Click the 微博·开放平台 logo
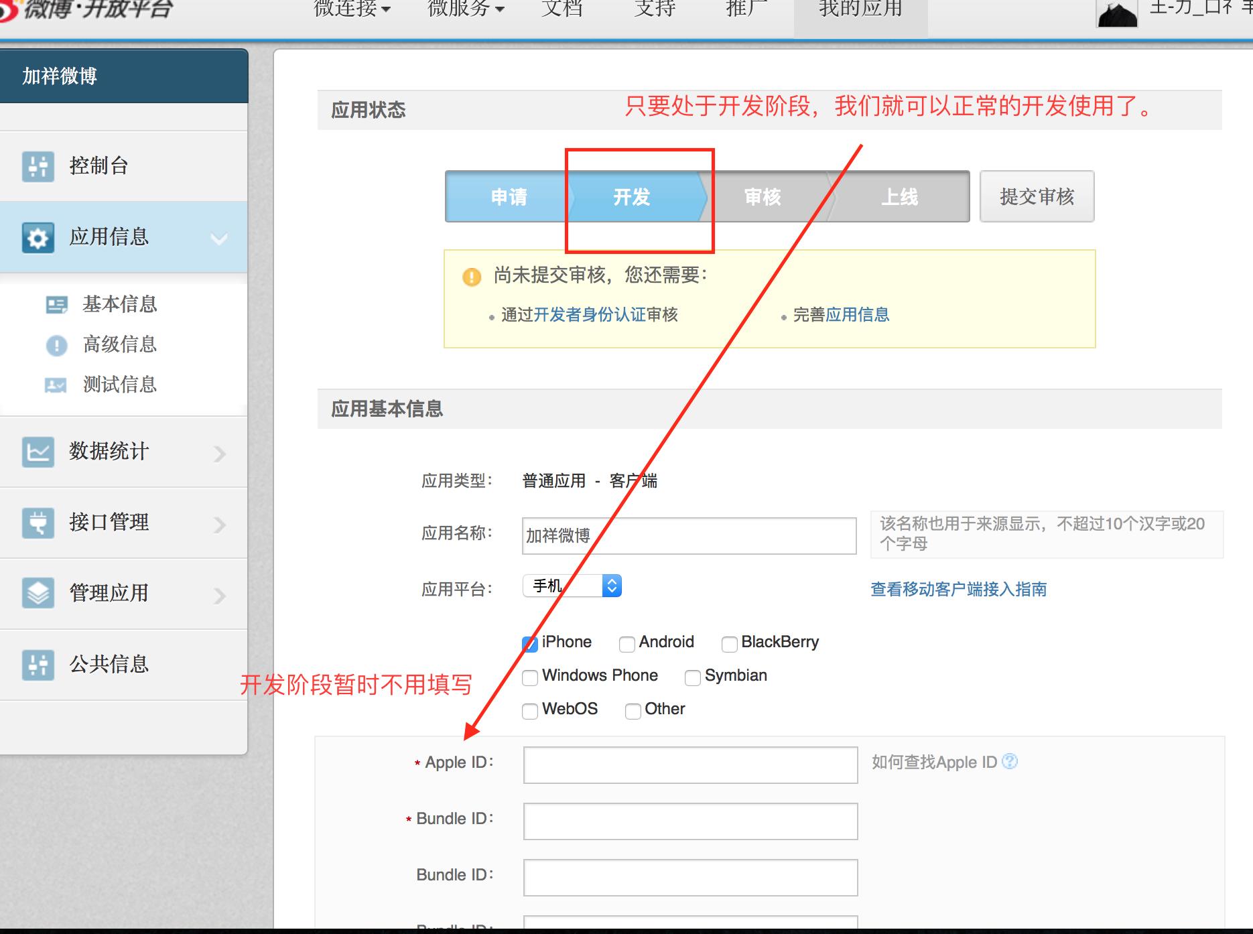The width and height of the screenshot is (1253, 934). click(x=87, y=9)
